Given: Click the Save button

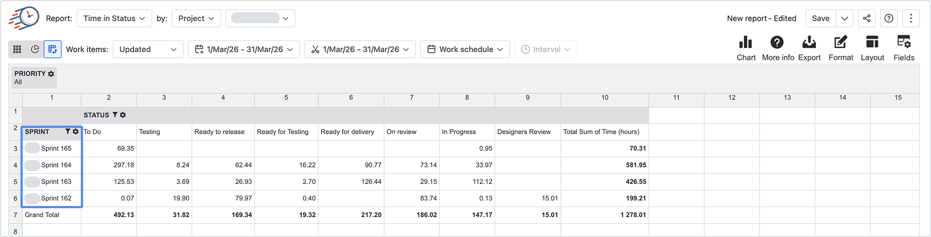Looking at the screenshot, I should pyautogui.click(x=821, y=18).
